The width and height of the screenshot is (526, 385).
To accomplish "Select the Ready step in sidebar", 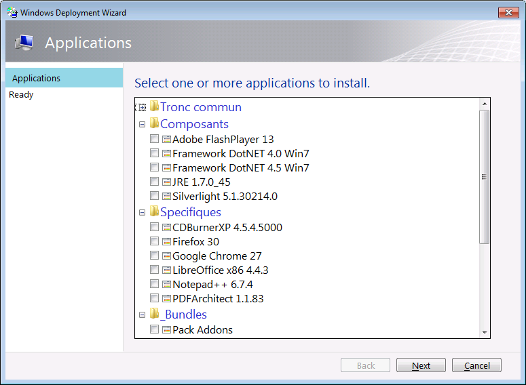I will (x=21, y=95).
